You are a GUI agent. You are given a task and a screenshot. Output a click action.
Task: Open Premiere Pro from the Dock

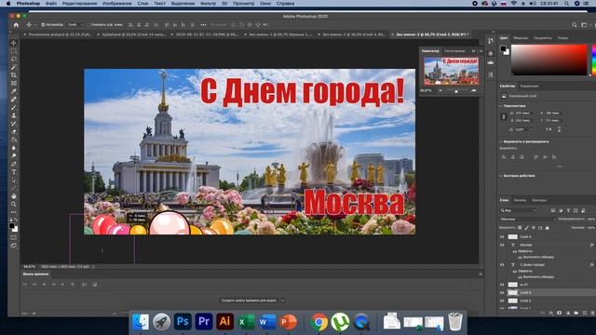[204, 321]
